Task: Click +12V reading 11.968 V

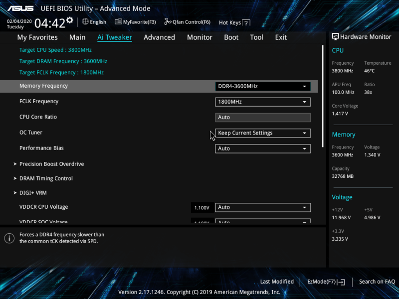Action: click(x=341, y=218)
